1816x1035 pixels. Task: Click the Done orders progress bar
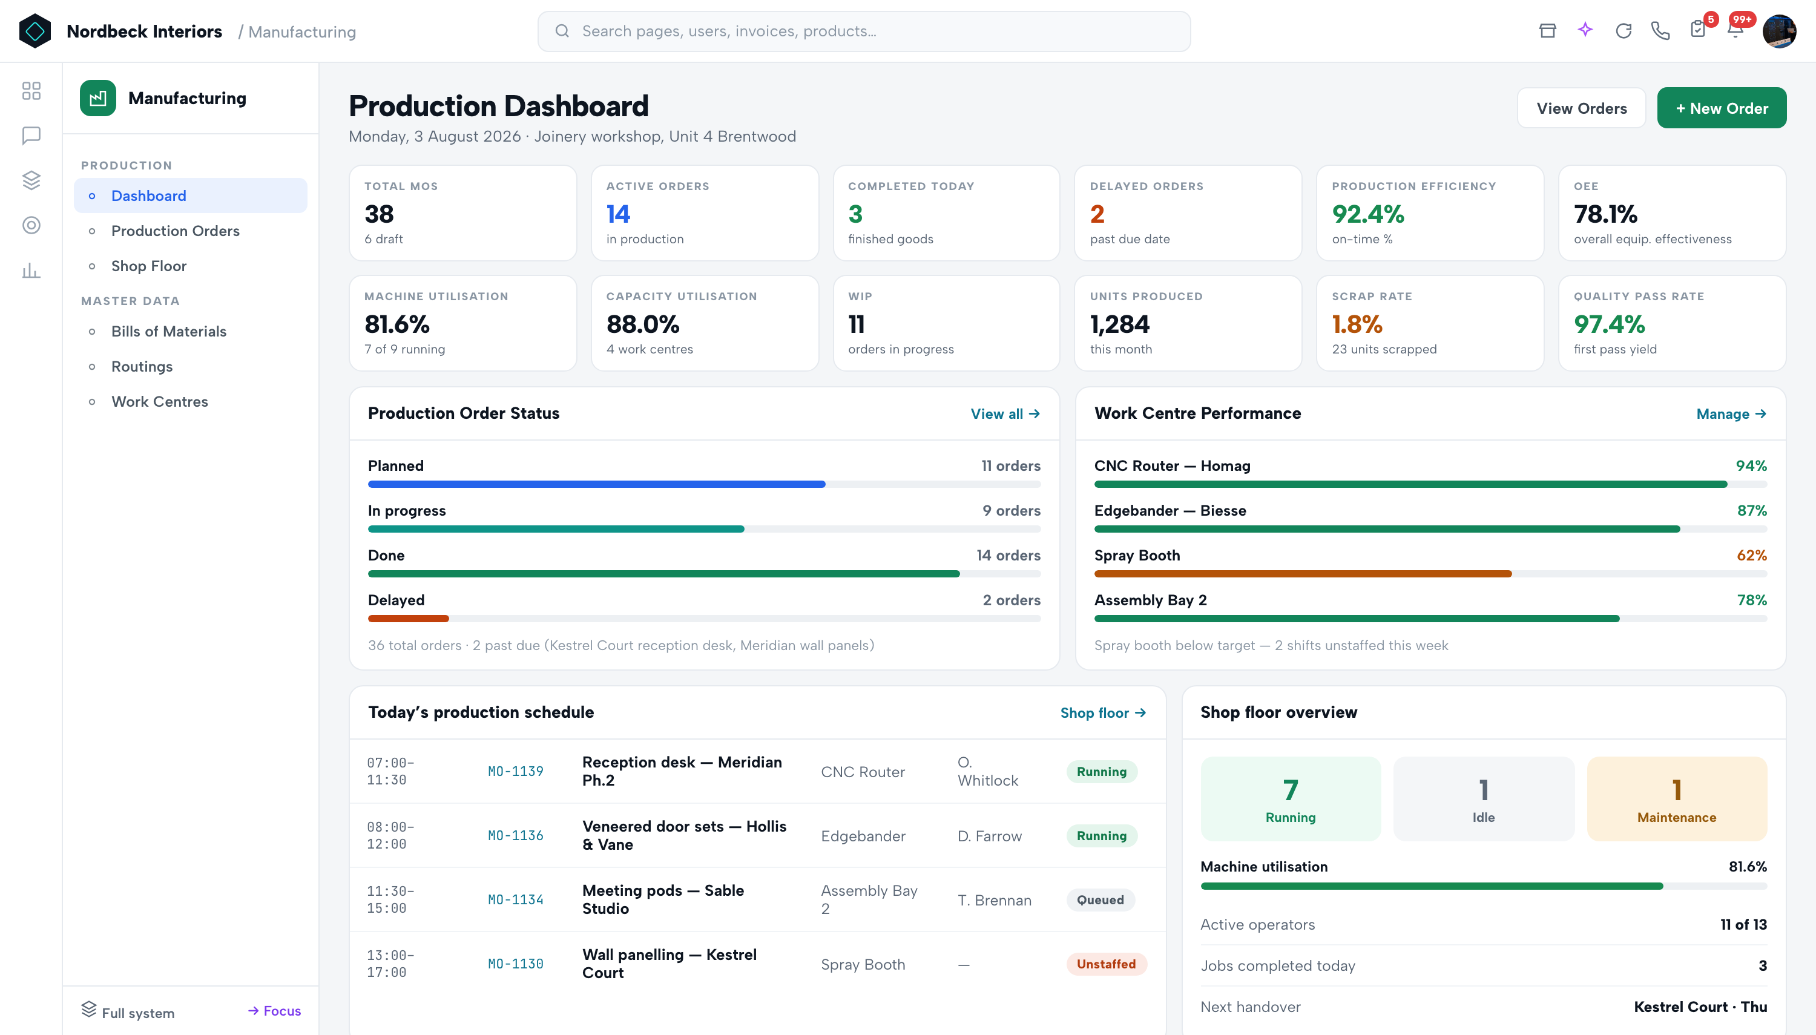705,574
